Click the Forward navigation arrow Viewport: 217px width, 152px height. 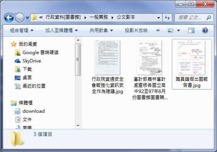pos(20,18)
